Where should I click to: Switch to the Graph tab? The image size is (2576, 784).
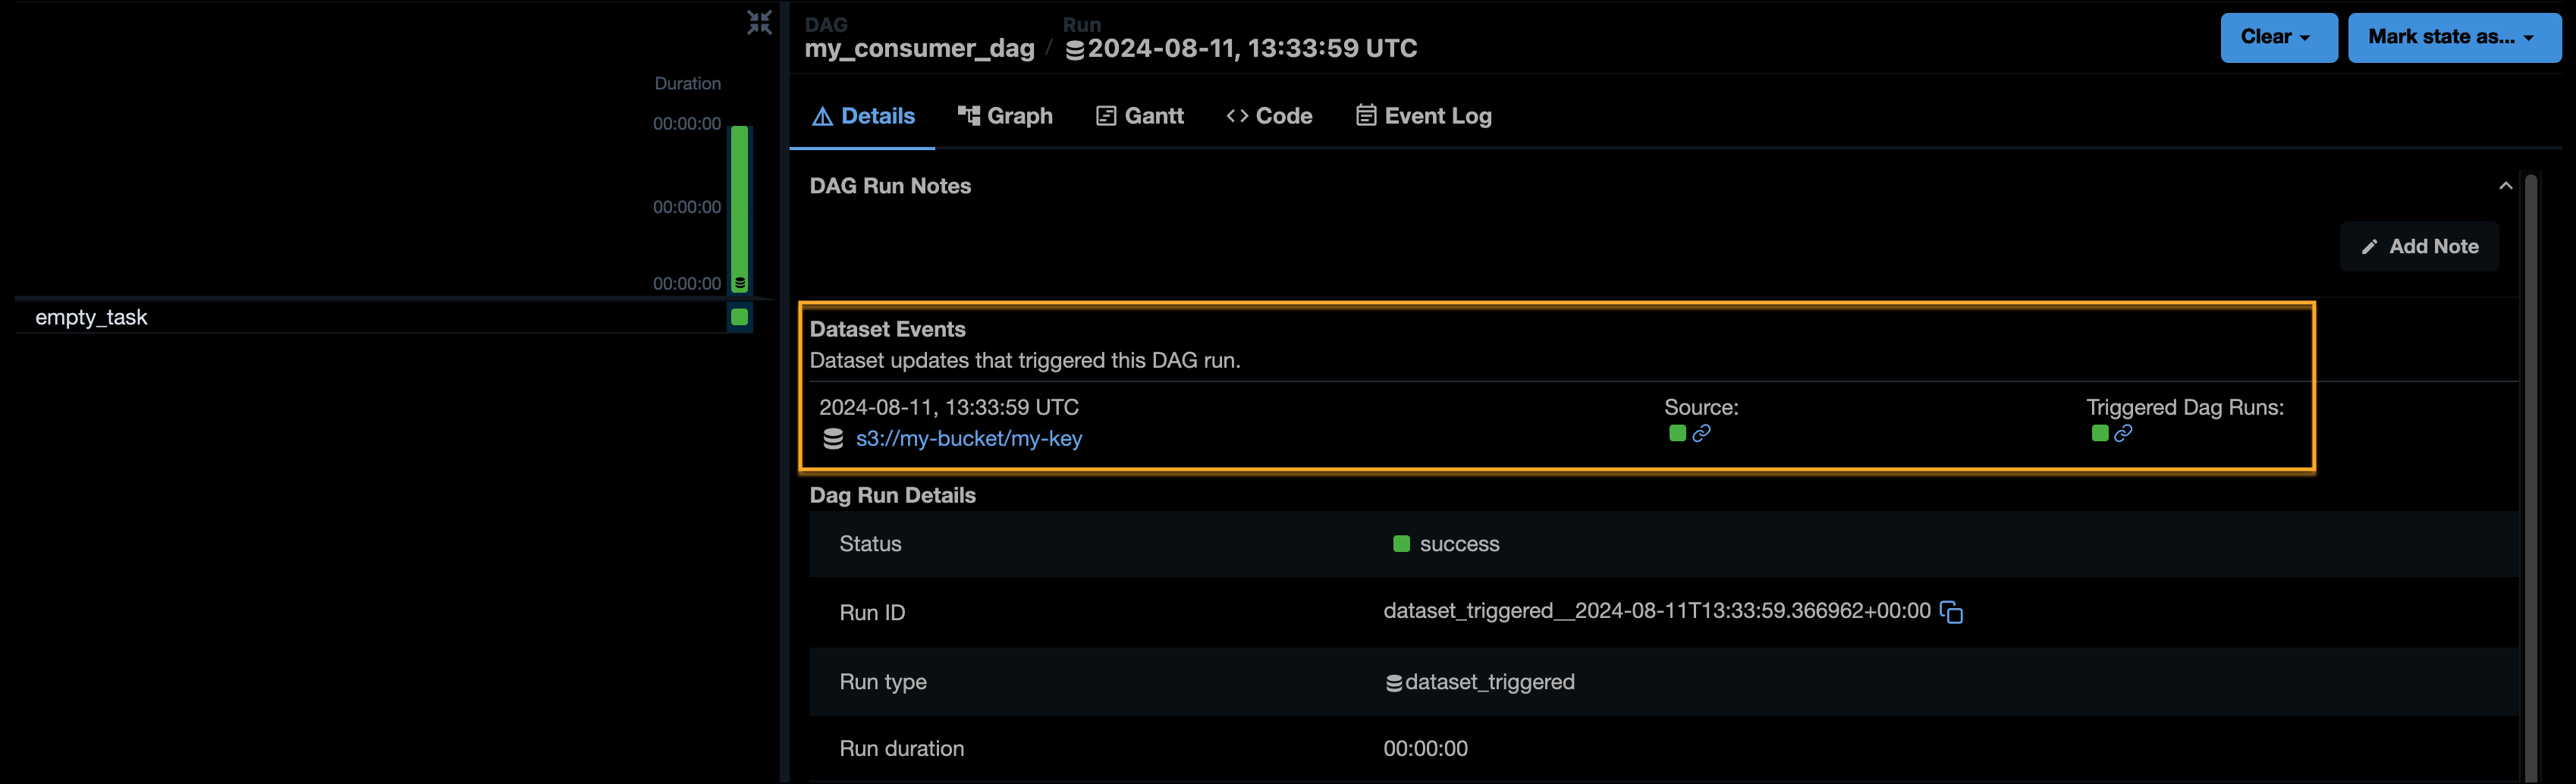(x=1006, y=115)
